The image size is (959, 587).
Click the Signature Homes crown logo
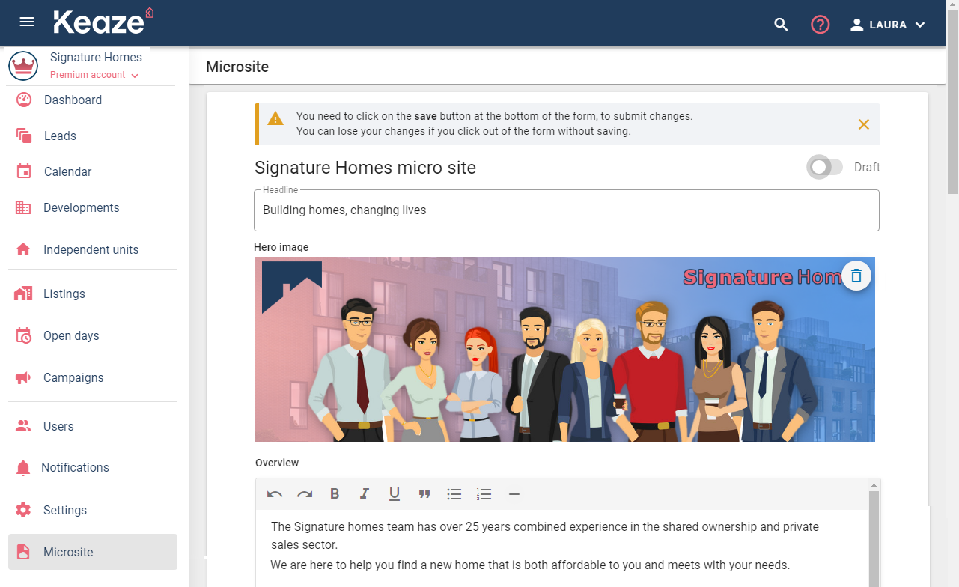(23, 66)
